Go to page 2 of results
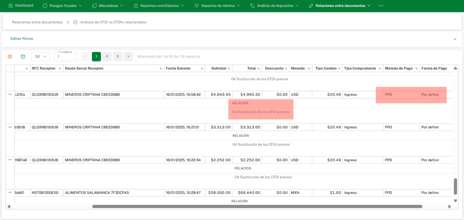This screenshot has width=464, height=220. pos(107,57)
